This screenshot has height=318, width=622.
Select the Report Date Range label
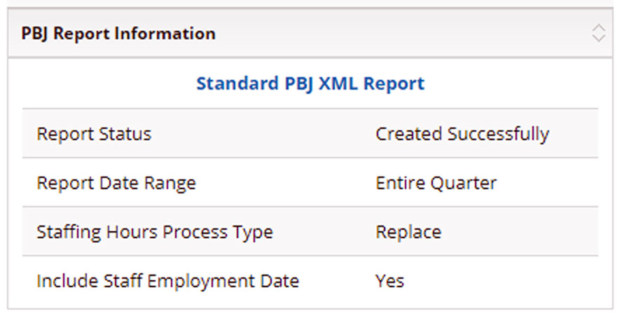tap(116, 184)
